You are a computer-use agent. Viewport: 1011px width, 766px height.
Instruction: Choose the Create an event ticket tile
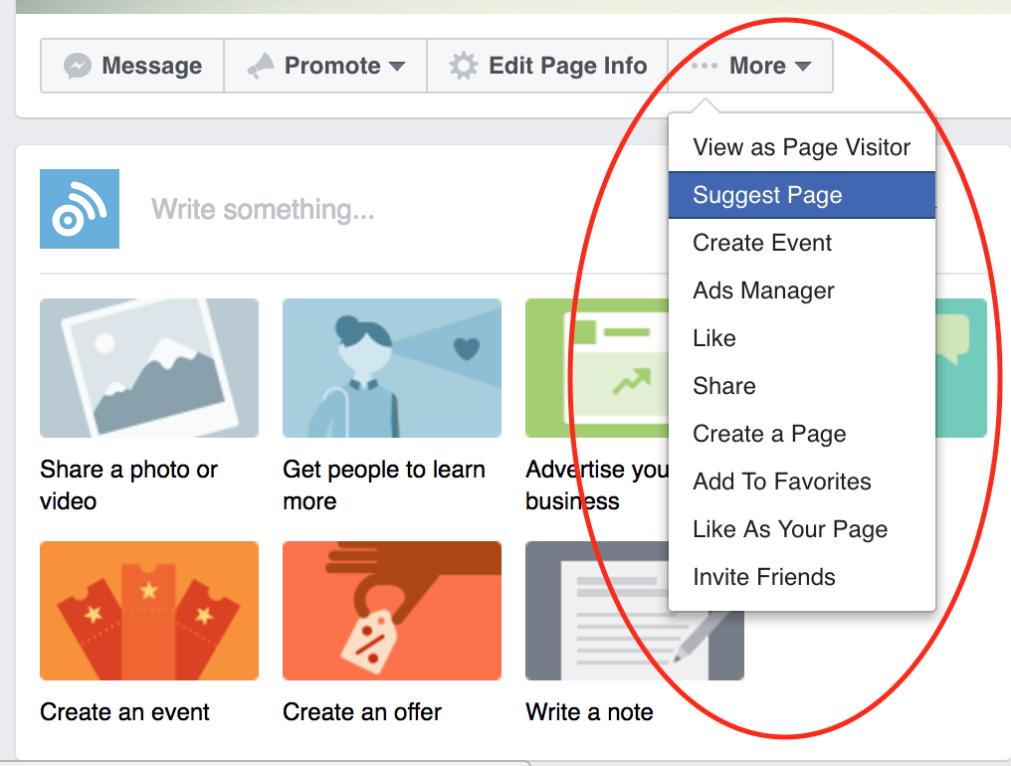(149, 611)
